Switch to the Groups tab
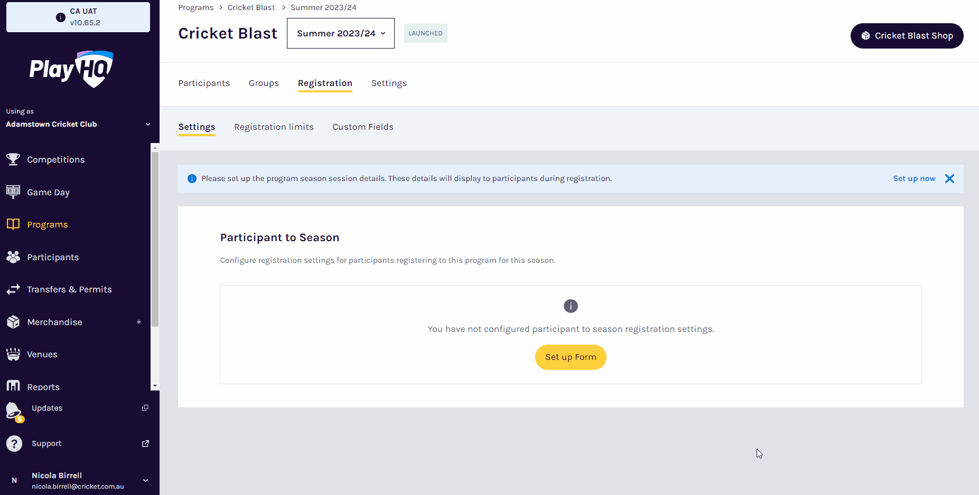 click(264, 83)
